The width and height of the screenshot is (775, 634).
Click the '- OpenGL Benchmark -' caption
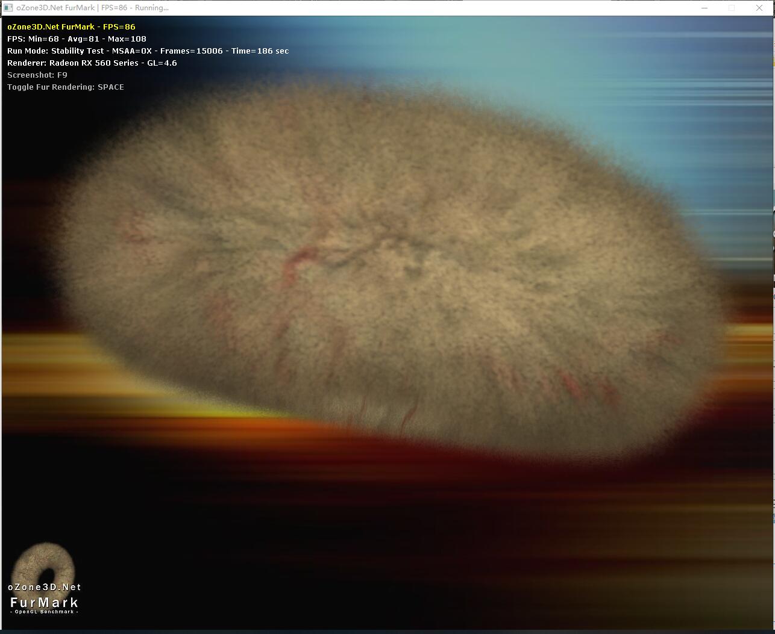pyautogui.click(x=45, y=612)
